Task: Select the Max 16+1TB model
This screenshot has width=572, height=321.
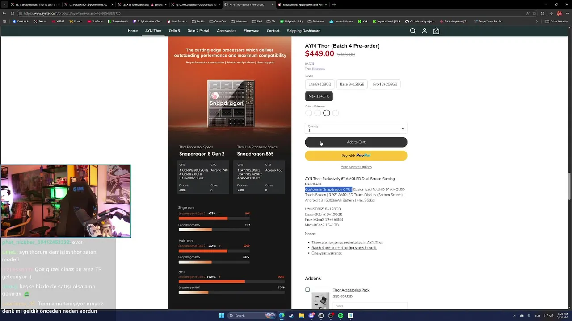Action: (x=319, y=96)
